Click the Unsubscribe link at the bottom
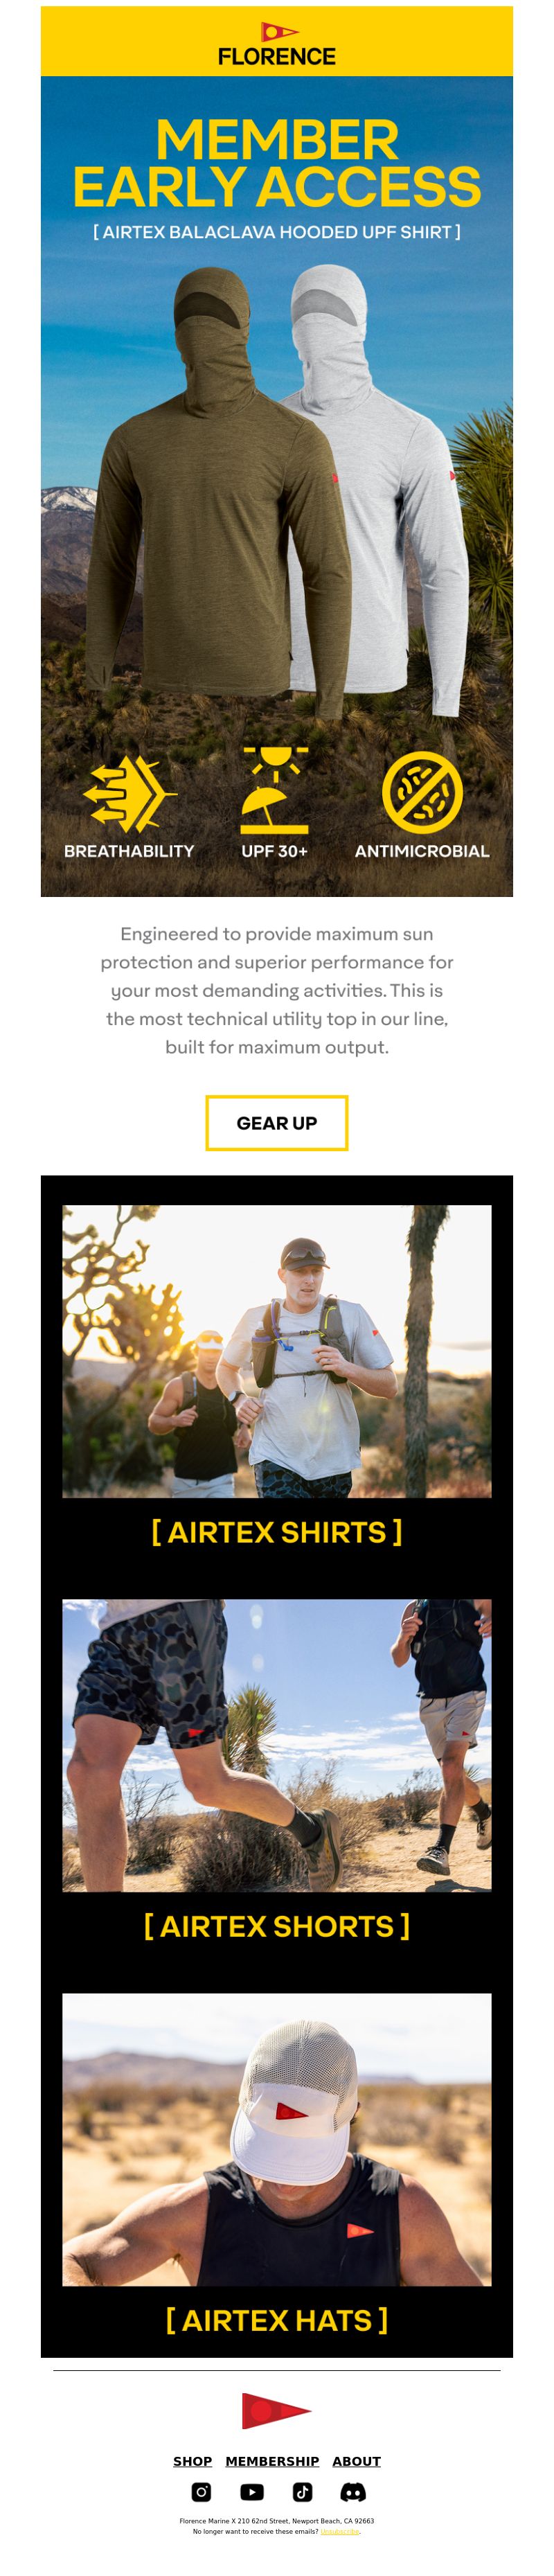Image resolution: width=554 pixels, height=2576 pixels. tap(340, 2530)
